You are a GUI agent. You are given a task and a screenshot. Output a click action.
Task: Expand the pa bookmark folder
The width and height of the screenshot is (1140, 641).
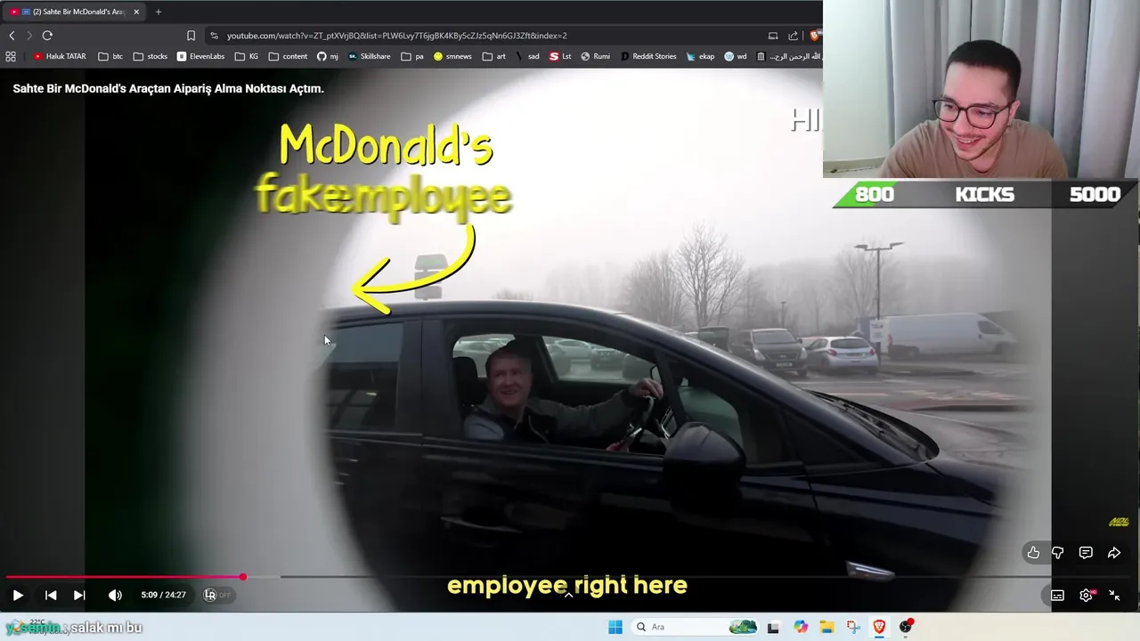click(412, 56)
